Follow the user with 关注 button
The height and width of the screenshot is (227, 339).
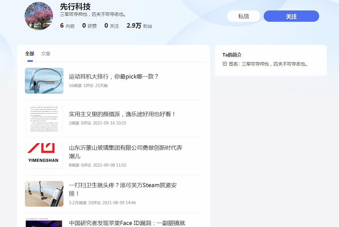[x=291, y=16]
